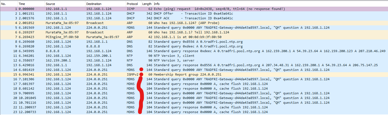Select the DHCP ACK packet row

[194, 18]
